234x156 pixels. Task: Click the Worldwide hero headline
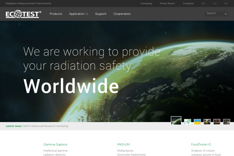(x=71, y=86)
